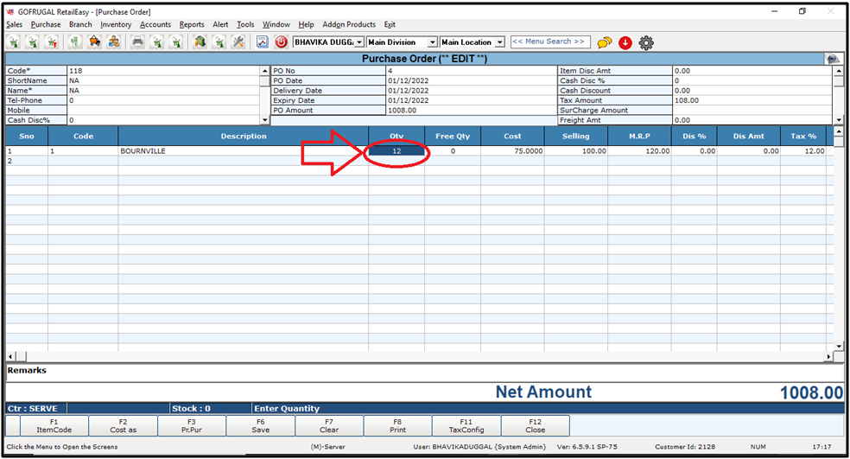The image size is (850, 459).
Task: Click the F12 Close button
Action: 535,426
